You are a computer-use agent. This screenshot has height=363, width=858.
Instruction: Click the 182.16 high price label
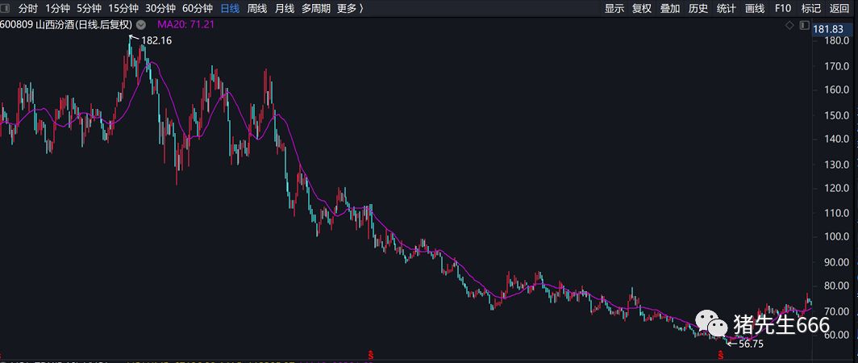(156, 40)
